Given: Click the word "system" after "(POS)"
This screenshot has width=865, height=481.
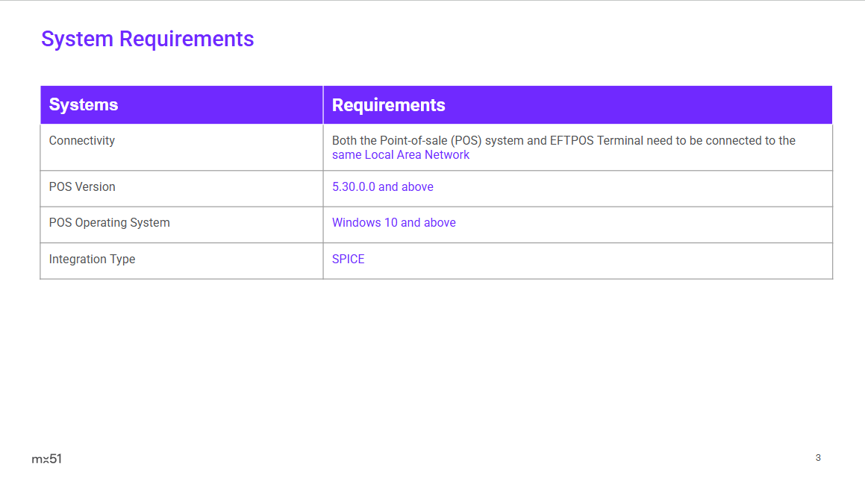Looking at the screenshot, I should tap(505, 140).
